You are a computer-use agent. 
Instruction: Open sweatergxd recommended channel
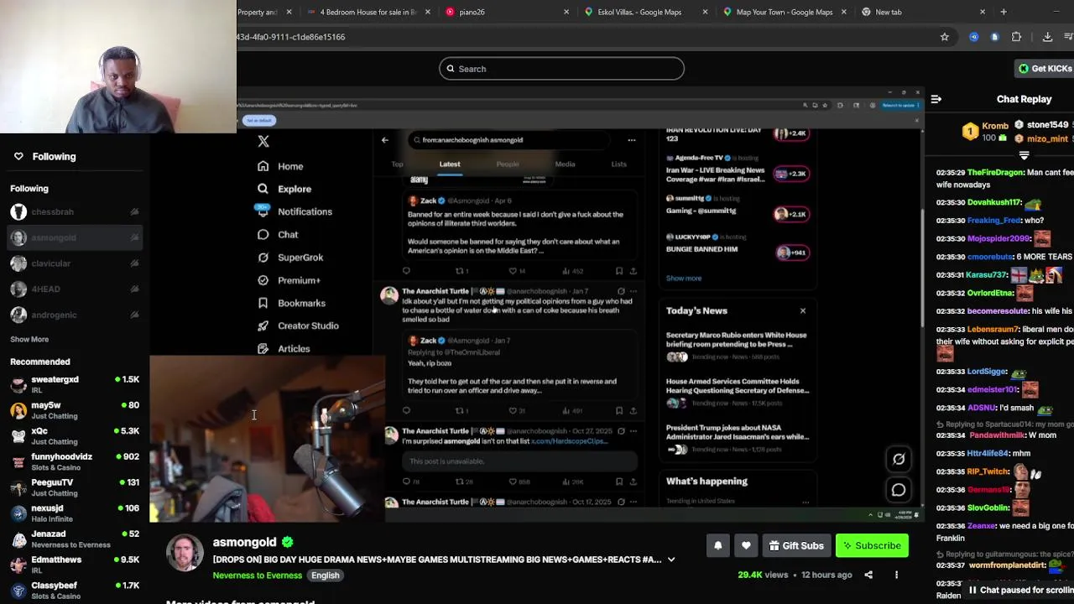pyautogui.click(x=75, y=384)
